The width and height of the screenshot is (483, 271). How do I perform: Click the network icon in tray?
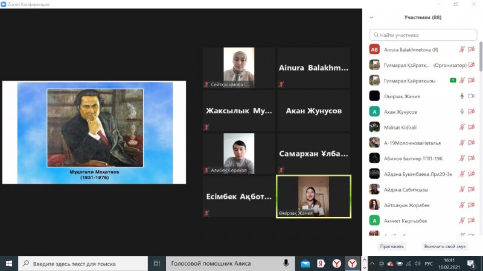(x=409, y=264)
